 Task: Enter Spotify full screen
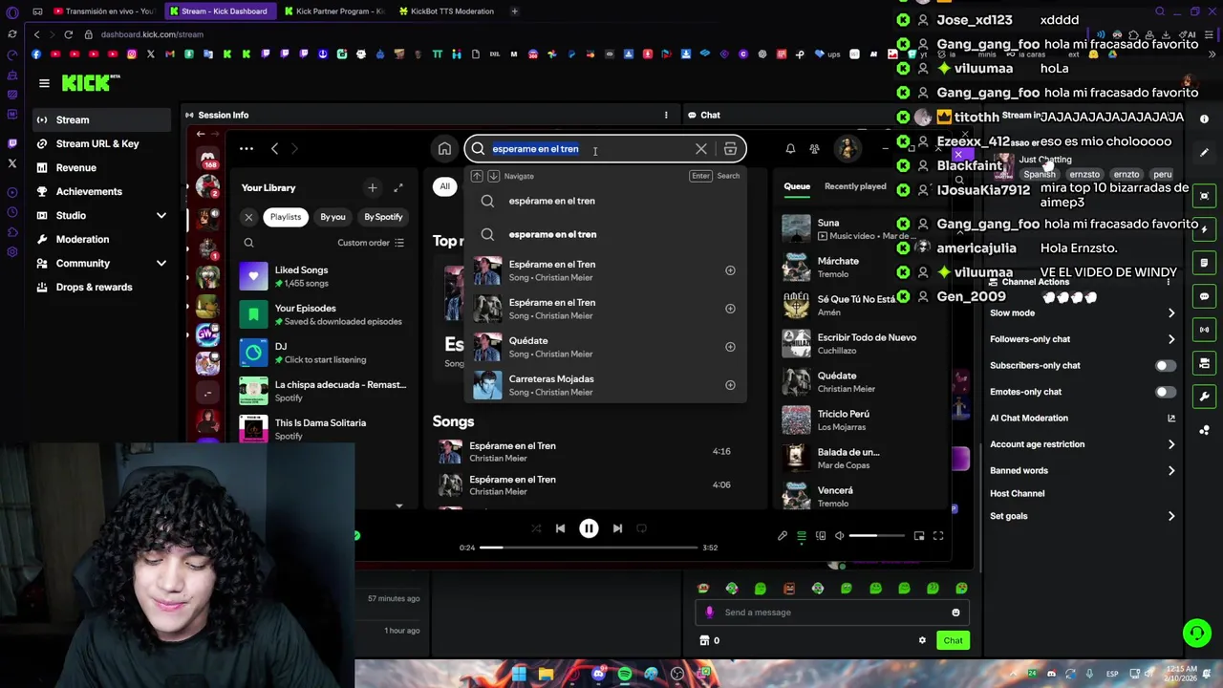[x=938, y=536]
